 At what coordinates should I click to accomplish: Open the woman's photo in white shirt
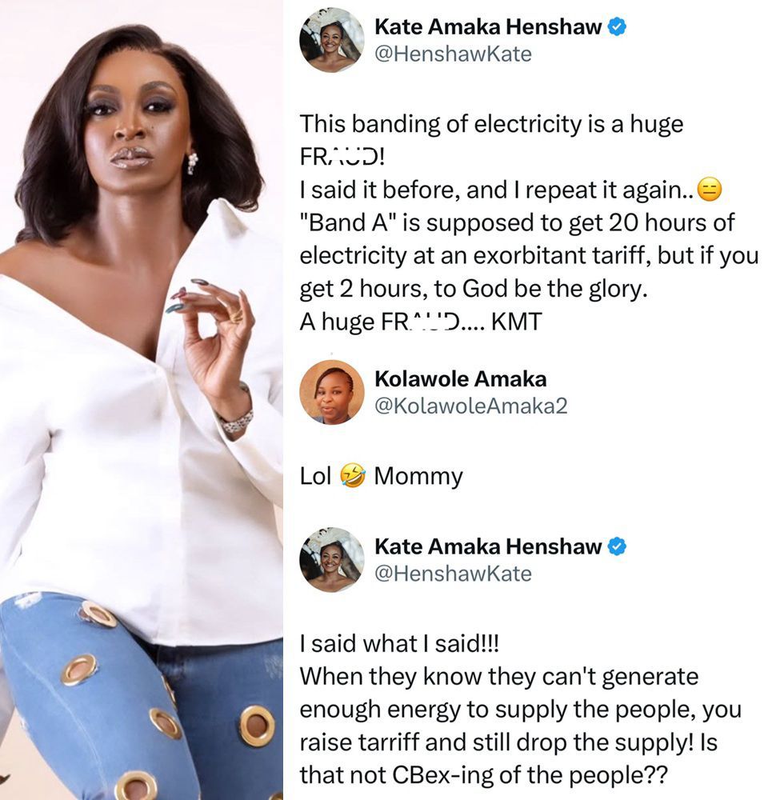tap(142, 400)
